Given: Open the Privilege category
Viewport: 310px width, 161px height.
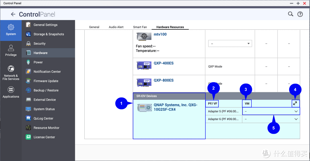Looking at the screenshot, I should 11,51.
